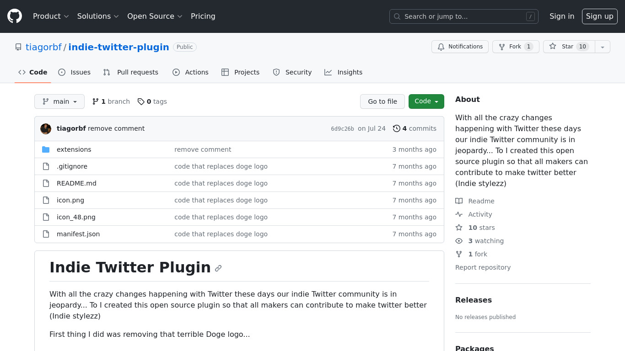625x351 pixels.
Task: Click the fork icon next to 1 fork
Action: pyautogui.click(x=459, y=254)
